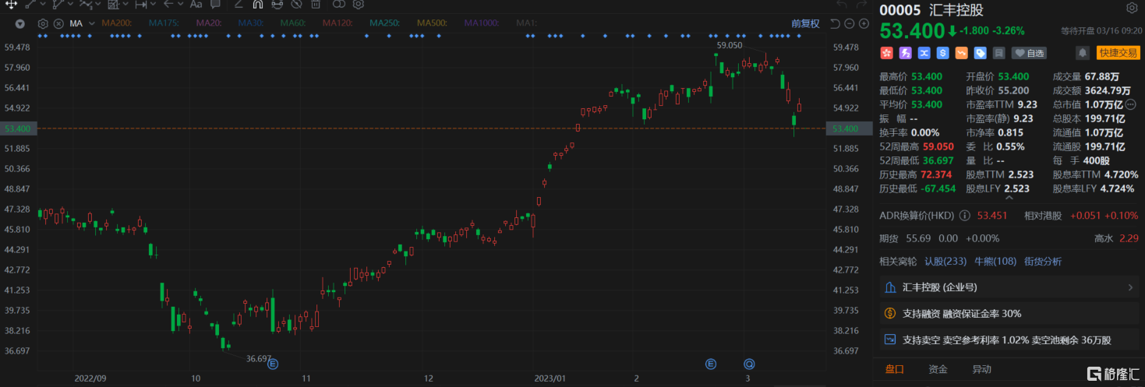Screen dimensions: 1145x387
Task: Click the blue dollar sign badge
Action: click(943, 53)
